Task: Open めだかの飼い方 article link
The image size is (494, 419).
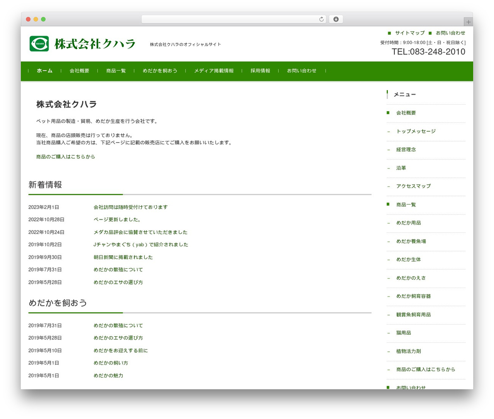Action: click(111, 363)
